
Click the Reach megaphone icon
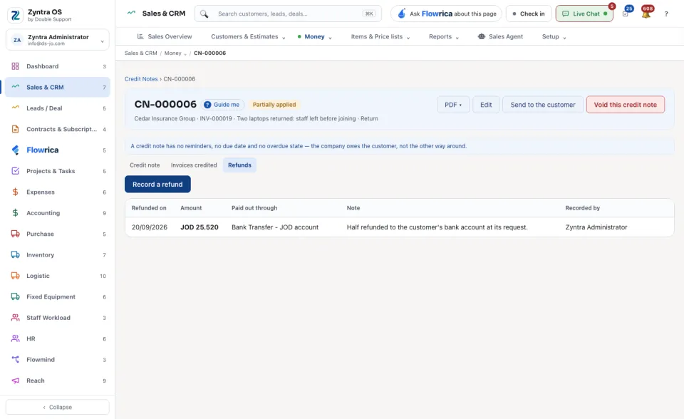point(15,380)
